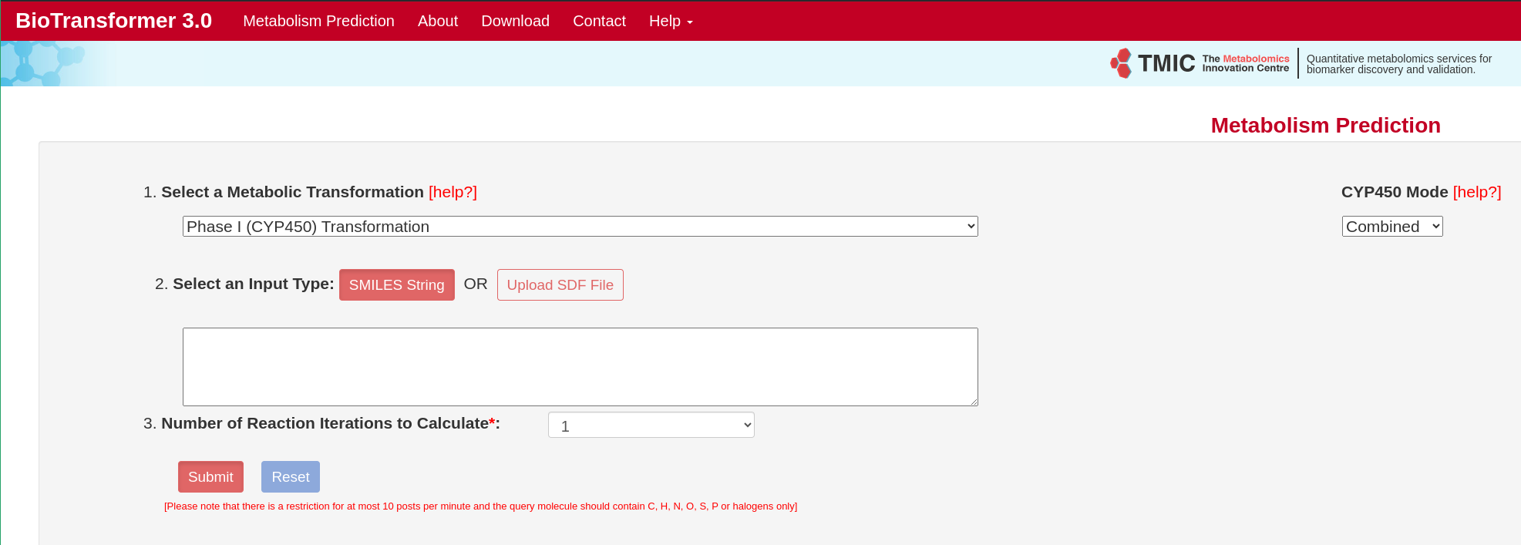Click The Metabolomics Innovation Centre text

(x=1245, y=63)
